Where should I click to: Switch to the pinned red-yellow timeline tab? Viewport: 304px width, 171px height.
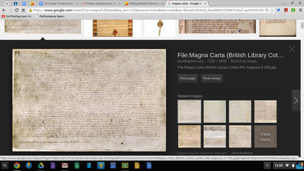click(32, 3)
